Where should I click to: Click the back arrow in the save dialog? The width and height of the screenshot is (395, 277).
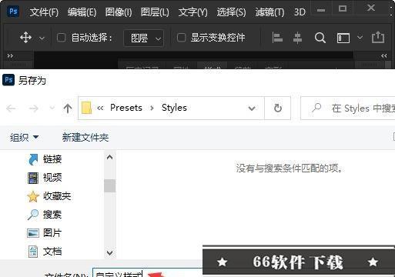pos(11,108)
